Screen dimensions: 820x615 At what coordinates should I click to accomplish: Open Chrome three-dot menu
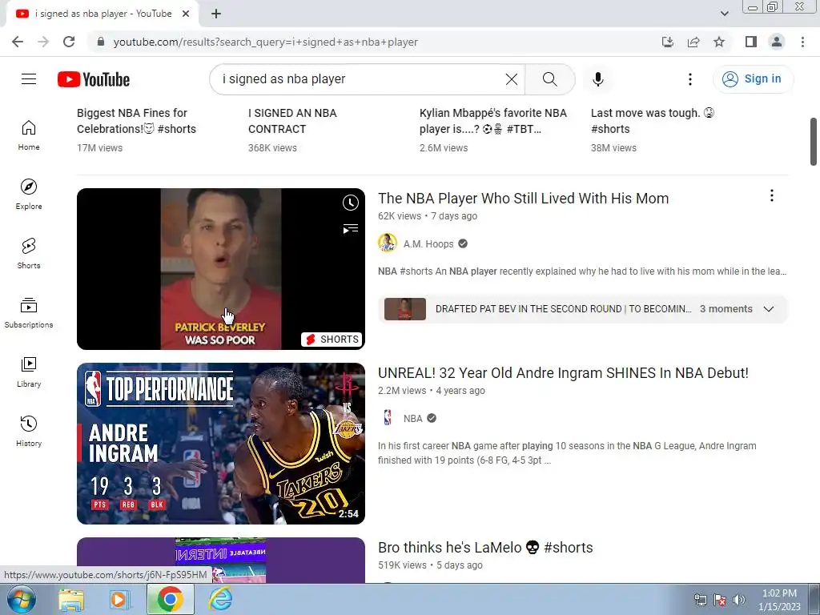tap(802, 42)
